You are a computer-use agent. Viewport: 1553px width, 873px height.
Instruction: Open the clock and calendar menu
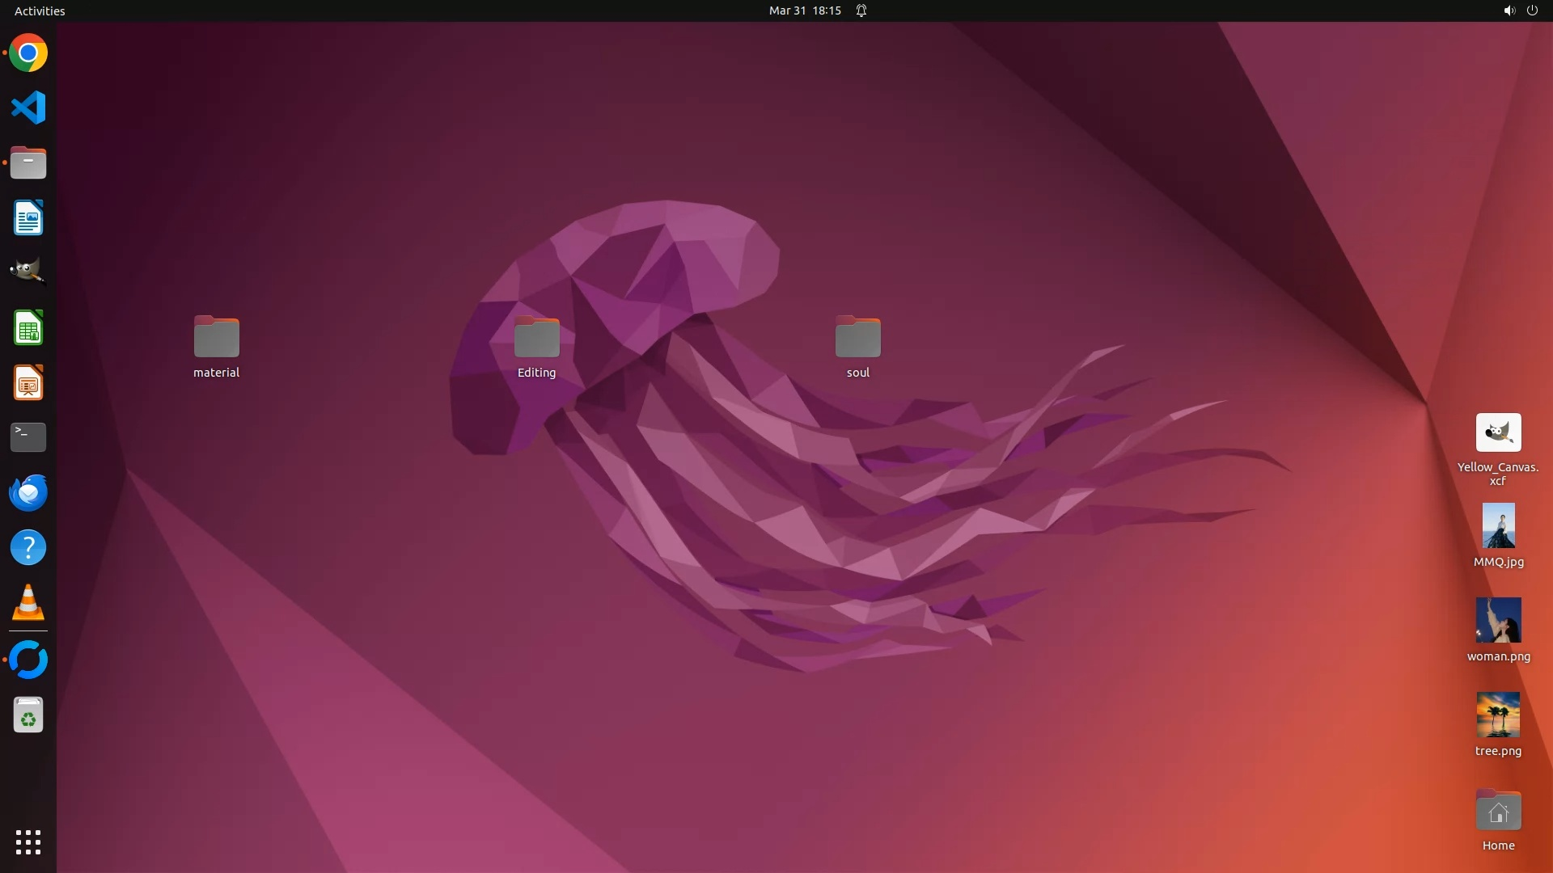coord(804,11)
